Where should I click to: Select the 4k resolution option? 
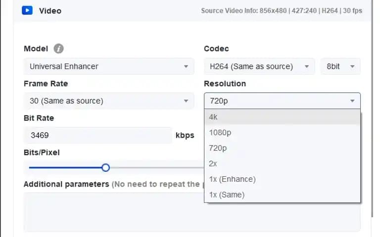282,117
